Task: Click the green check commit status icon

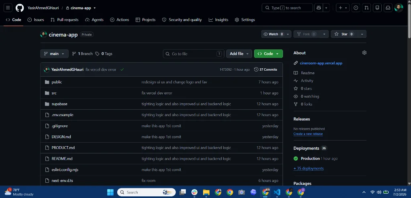Action: pos(122,69)
